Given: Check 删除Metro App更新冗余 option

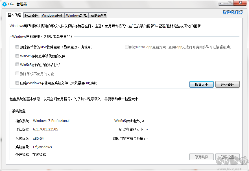Looking at the screenshot, I should point(126,47).
